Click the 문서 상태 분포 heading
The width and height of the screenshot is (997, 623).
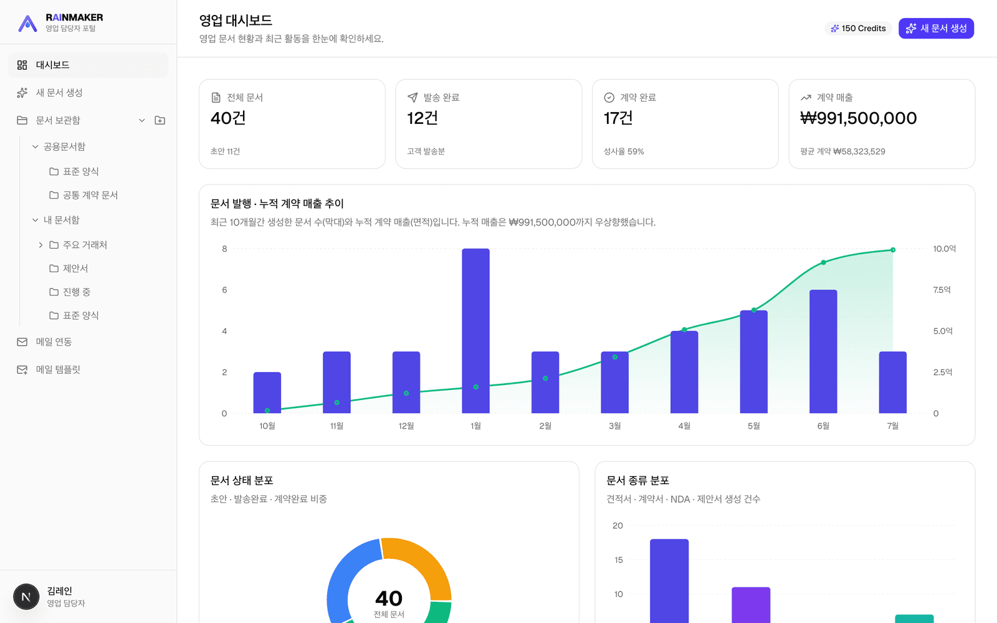242,480
